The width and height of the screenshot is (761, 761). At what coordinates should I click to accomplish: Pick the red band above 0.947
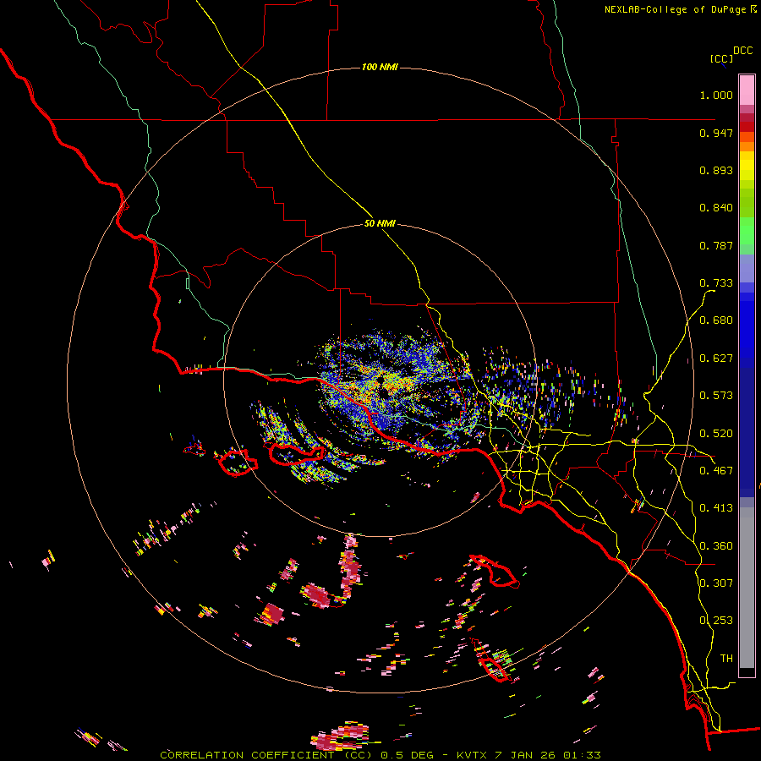747,127
